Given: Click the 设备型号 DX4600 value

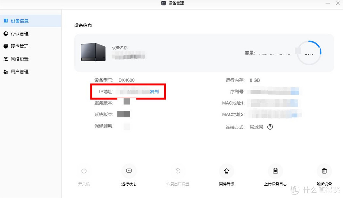Looking at the screenshot, I should click(x=126, y=80).
